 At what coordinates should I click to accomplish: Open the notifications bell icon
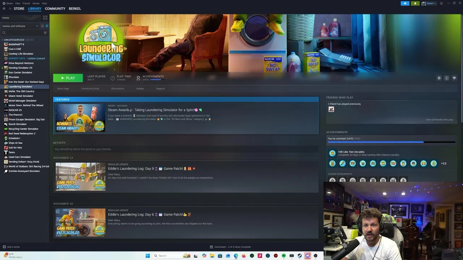415,3
